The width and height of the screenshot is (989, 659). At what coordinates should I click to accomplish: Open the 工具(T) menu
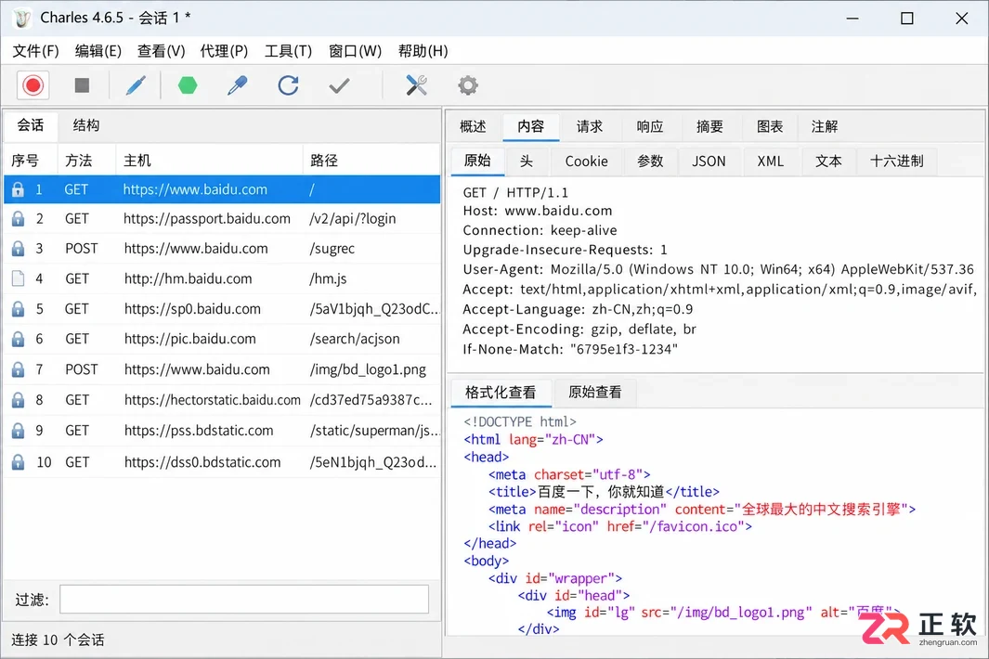(288, 51)
